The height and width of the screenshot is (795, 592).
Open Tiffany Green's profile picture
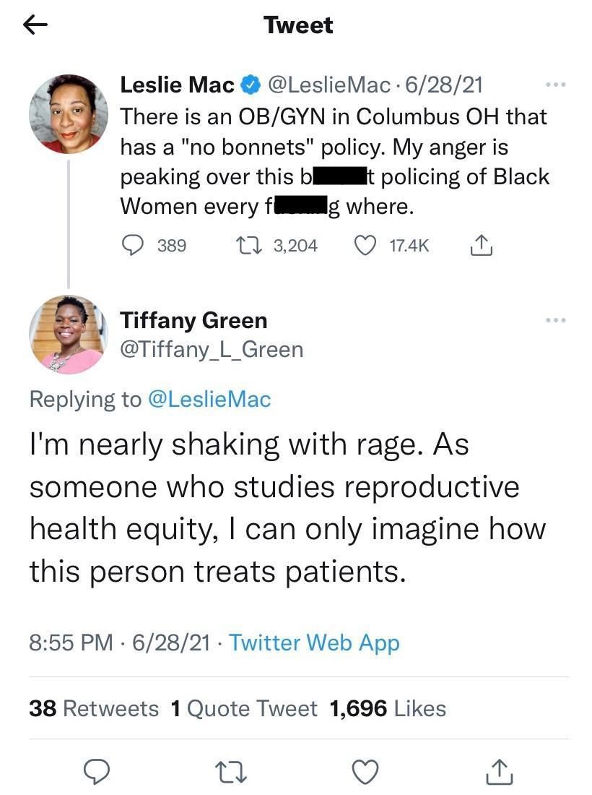click(68, 335)
